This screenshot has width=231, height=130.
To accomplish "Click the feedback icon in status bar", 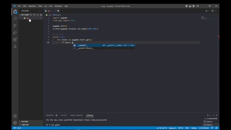I will pos(212,128).
